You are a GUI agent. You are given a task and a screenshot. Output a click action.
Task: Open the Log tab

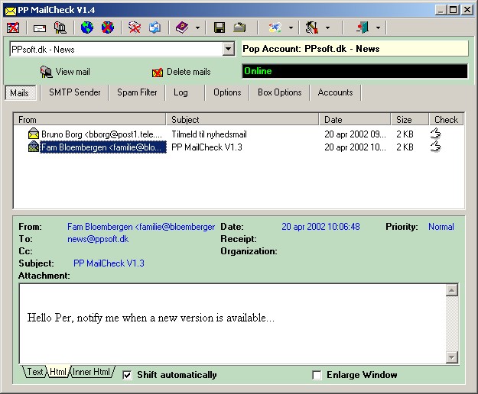click(x=180, y=92)
